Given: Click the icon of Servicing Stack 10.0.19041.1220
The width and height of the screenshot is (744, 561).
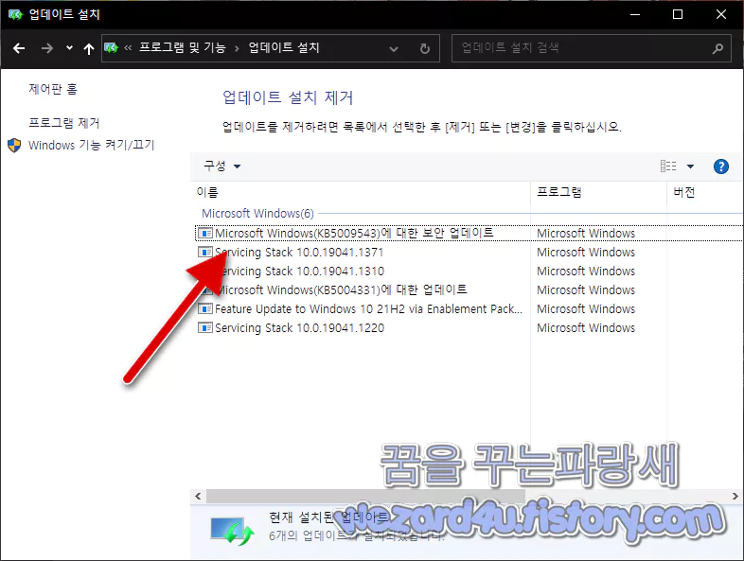Looking at the screenshot, I should point(205,327).
